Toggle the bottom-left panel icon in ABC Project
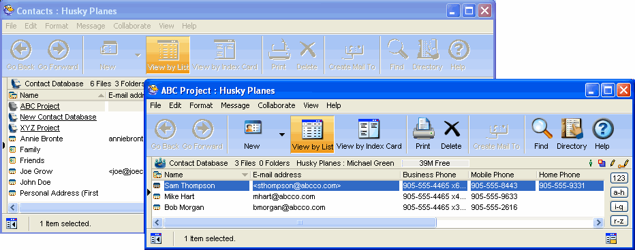This screenshot has height=250, width=635. (x=156, y=238)
